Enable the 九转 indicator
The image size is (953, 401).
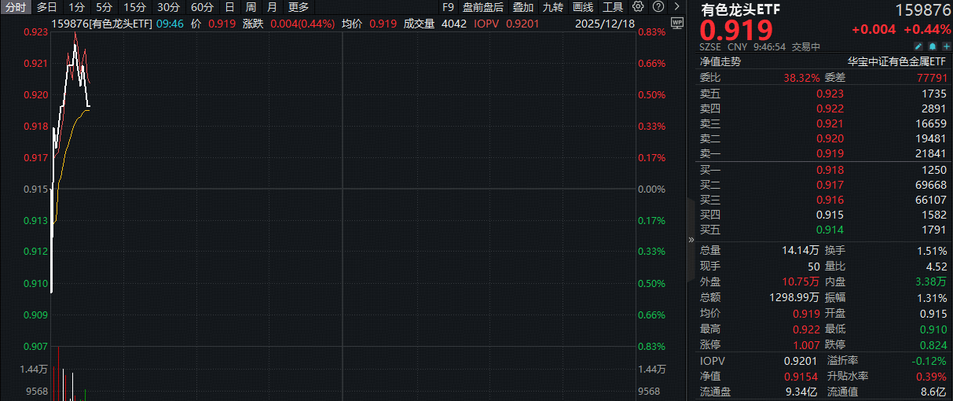(x=553, y=7)
